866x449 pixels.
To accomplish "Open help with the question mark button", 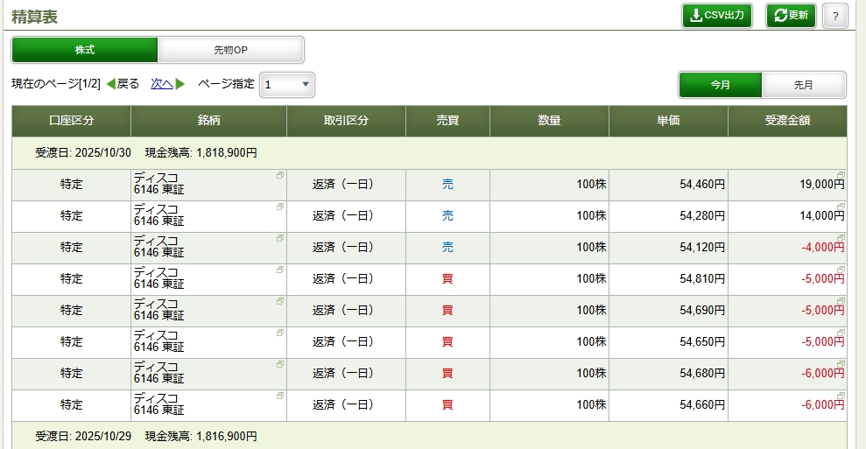I will tap(834, 16).
